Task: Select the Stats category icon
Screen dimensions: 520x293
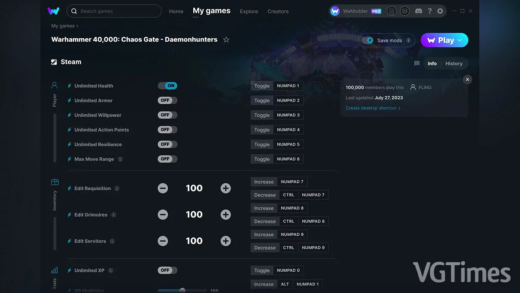Action: tap(55, 270)
